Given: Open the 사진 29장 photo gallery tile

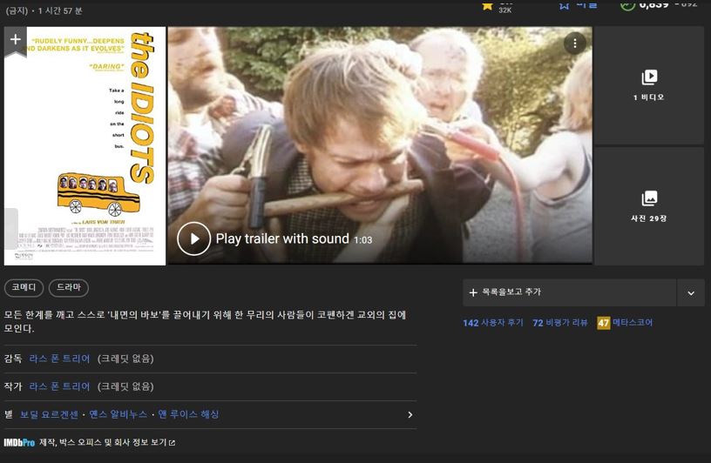Looking at the screenshot, I should (x=648, y=206).
